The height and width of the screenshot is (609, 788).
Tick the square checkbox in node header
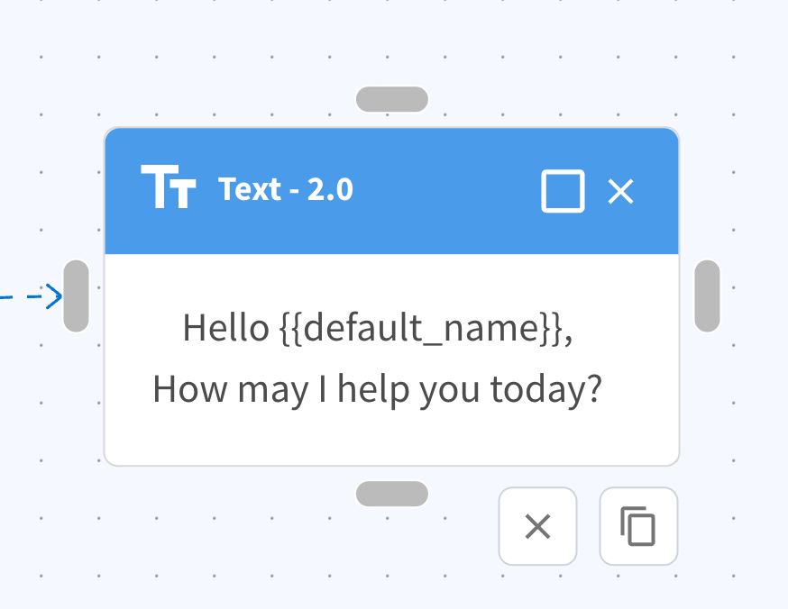pyautogui.click(x=563, y=191)
